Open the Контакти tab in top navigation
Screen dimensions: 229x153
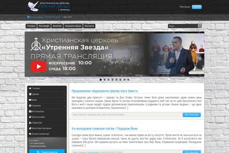(x=89, y=26)
